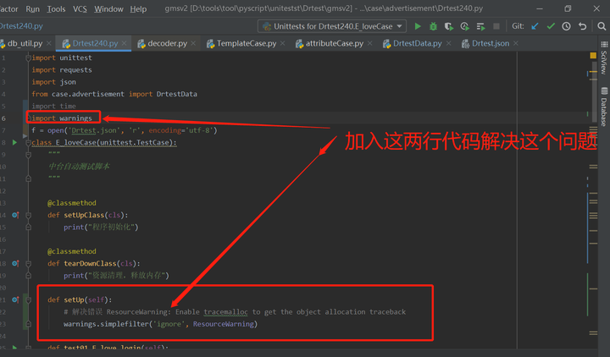The height and width of the screenshot is (357, 610).
Task: Collapse the import block fold marker
Action: (28, 58)
